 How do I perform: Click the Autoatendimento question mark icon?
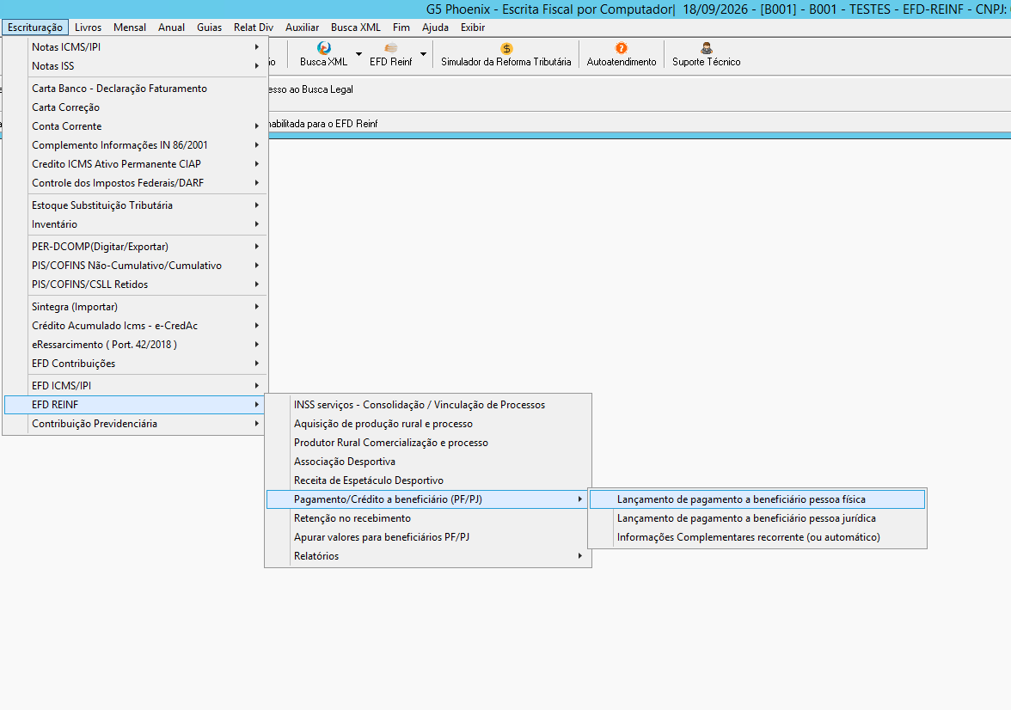click(621, 48)
